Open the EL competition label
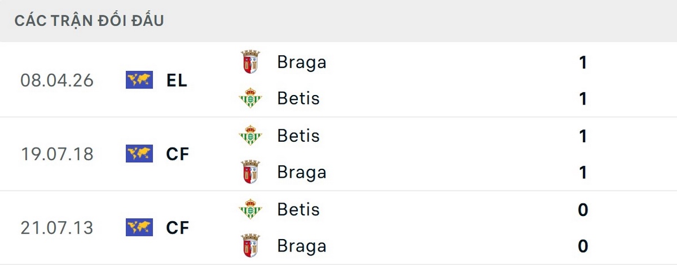 pos(177,80)
